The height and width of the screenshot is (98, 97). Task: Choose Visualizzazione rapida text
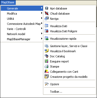(x=63, y=39)
